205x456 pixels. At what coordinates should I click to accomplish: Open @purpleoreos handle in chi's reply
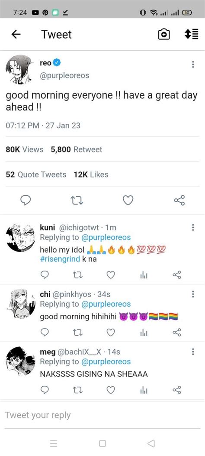(x=106, y=304)
